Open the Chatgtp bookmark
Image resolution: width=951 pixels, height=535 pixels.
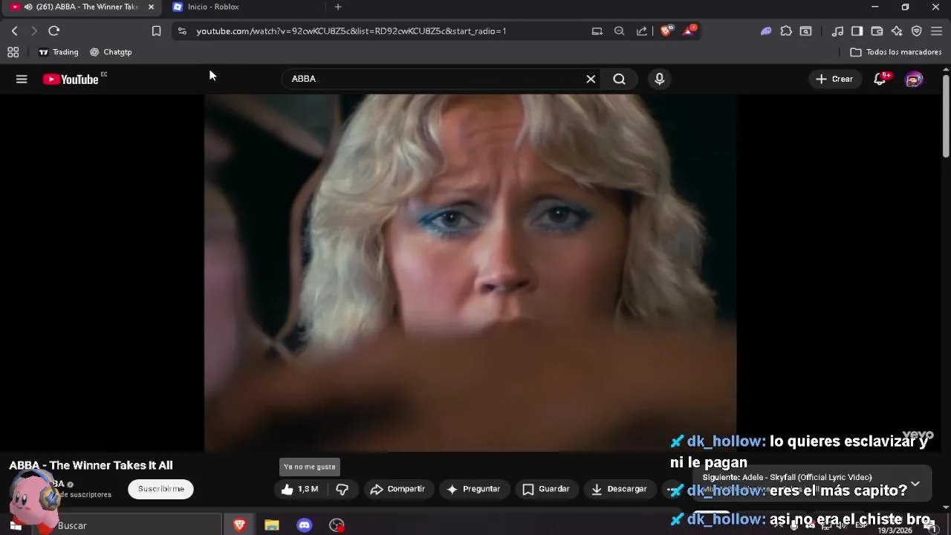(x=111, y=52)
